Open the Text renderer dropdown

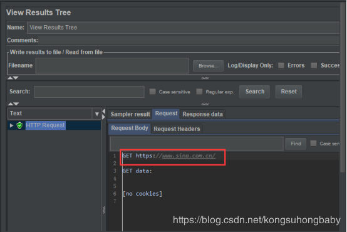click(x=96, y=114)
